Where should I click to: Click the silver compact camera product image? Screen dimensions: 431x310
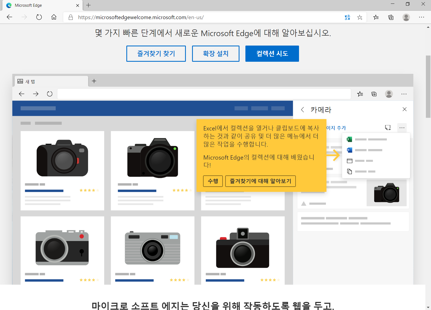click(x=152, y=248)
